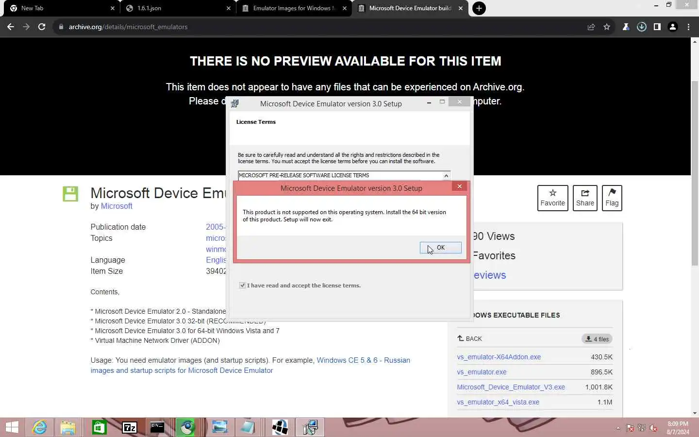Click the Item Size label
Screen dimensions: 699x437
click(x=106, y=271)
